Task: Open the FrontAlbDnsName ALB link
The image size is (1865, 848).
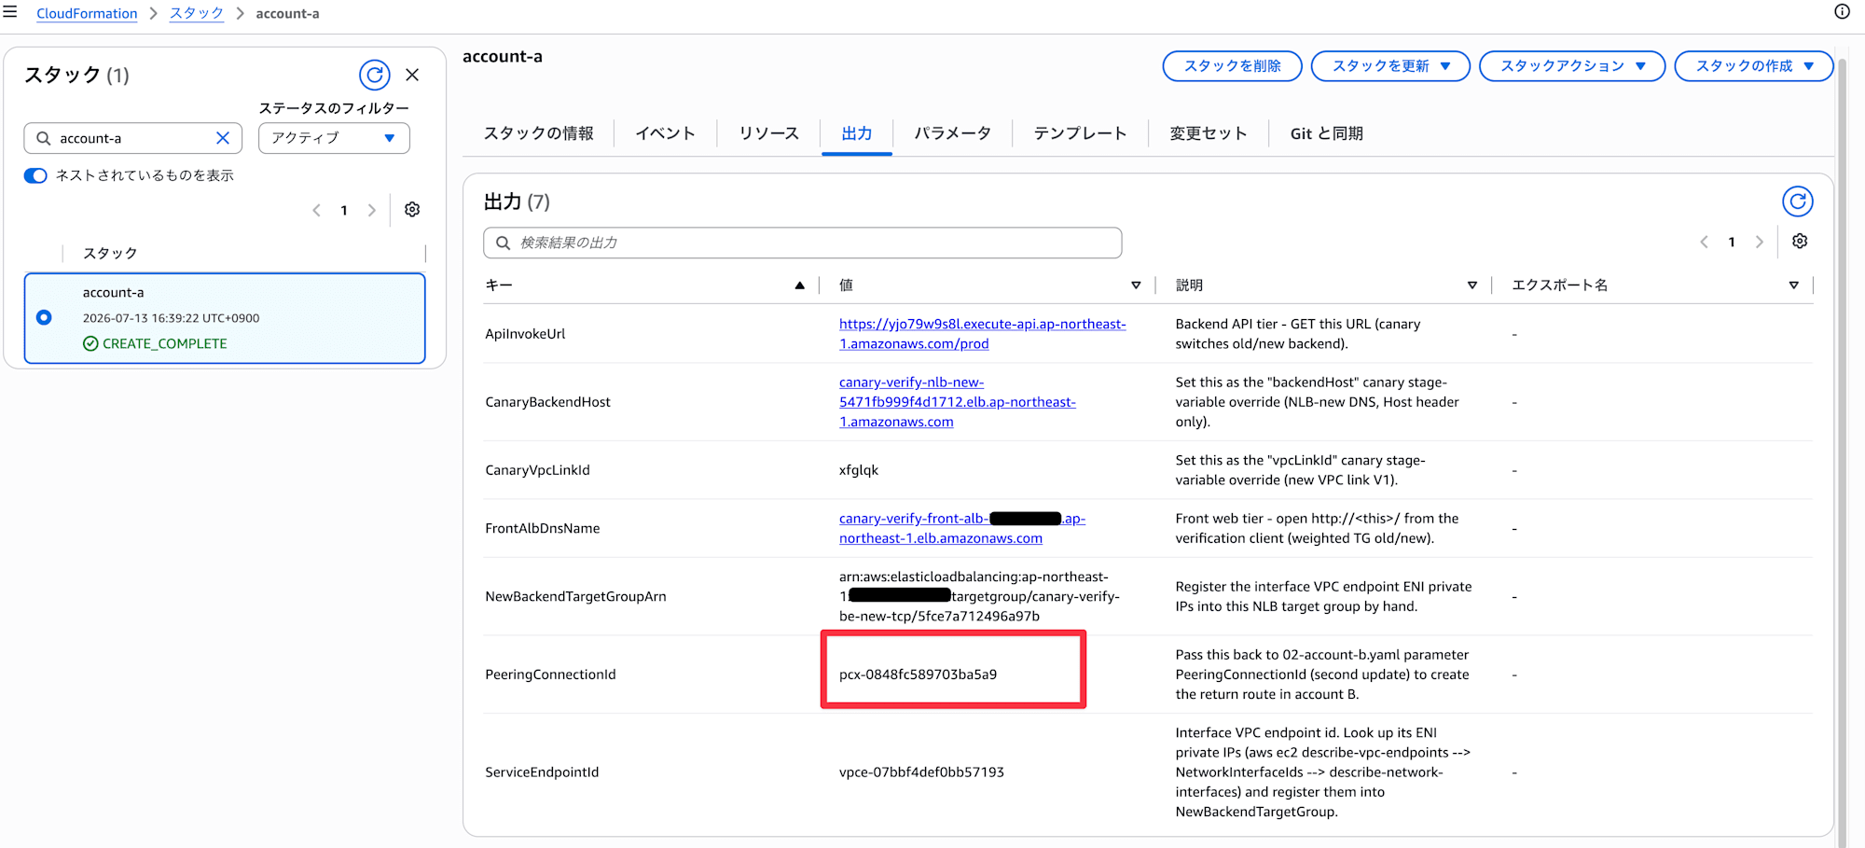Action: pyautogui.click(x=961, y=528)
